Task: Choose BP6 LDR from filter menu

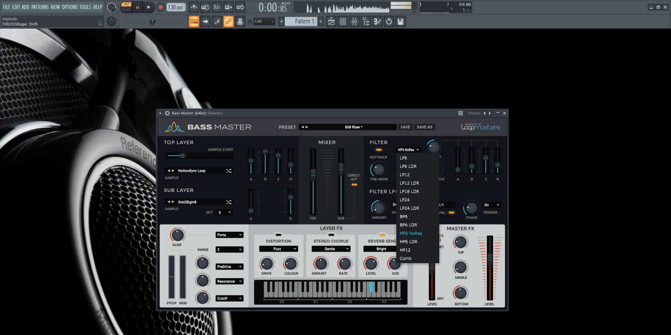Action: pyautogui.click(x=417, y=225)
